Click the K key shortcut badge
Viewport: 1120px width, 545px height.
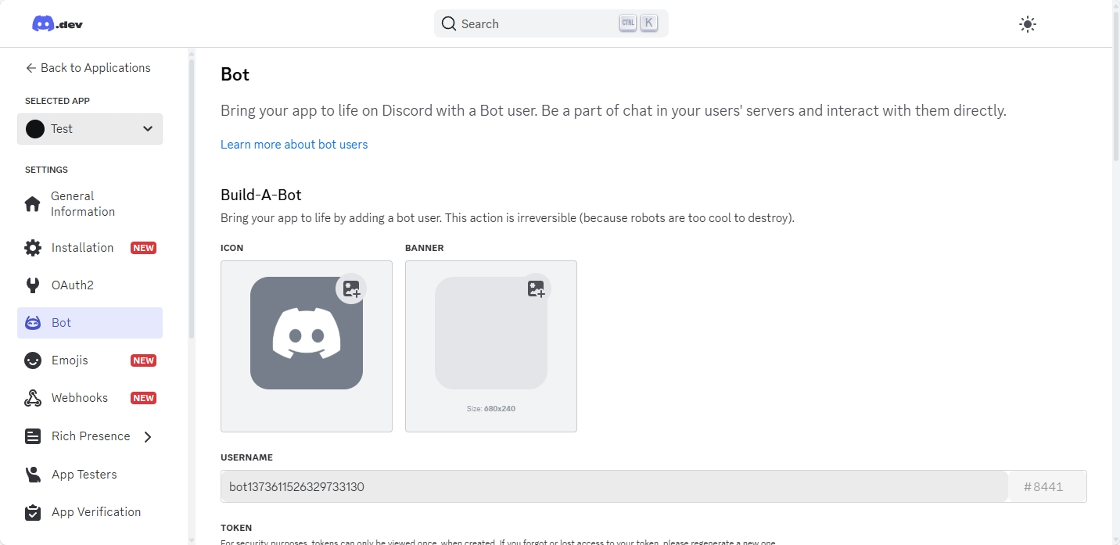point(648,23)
